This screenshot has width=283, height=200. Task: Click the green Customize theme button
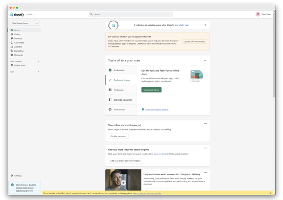[x=152, y=90]
